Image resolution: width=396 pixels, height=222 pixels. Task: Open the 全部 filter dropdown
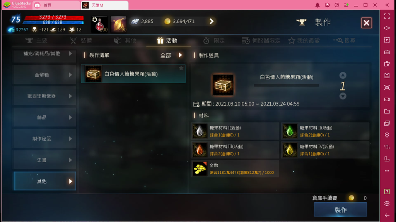point(171,55)
